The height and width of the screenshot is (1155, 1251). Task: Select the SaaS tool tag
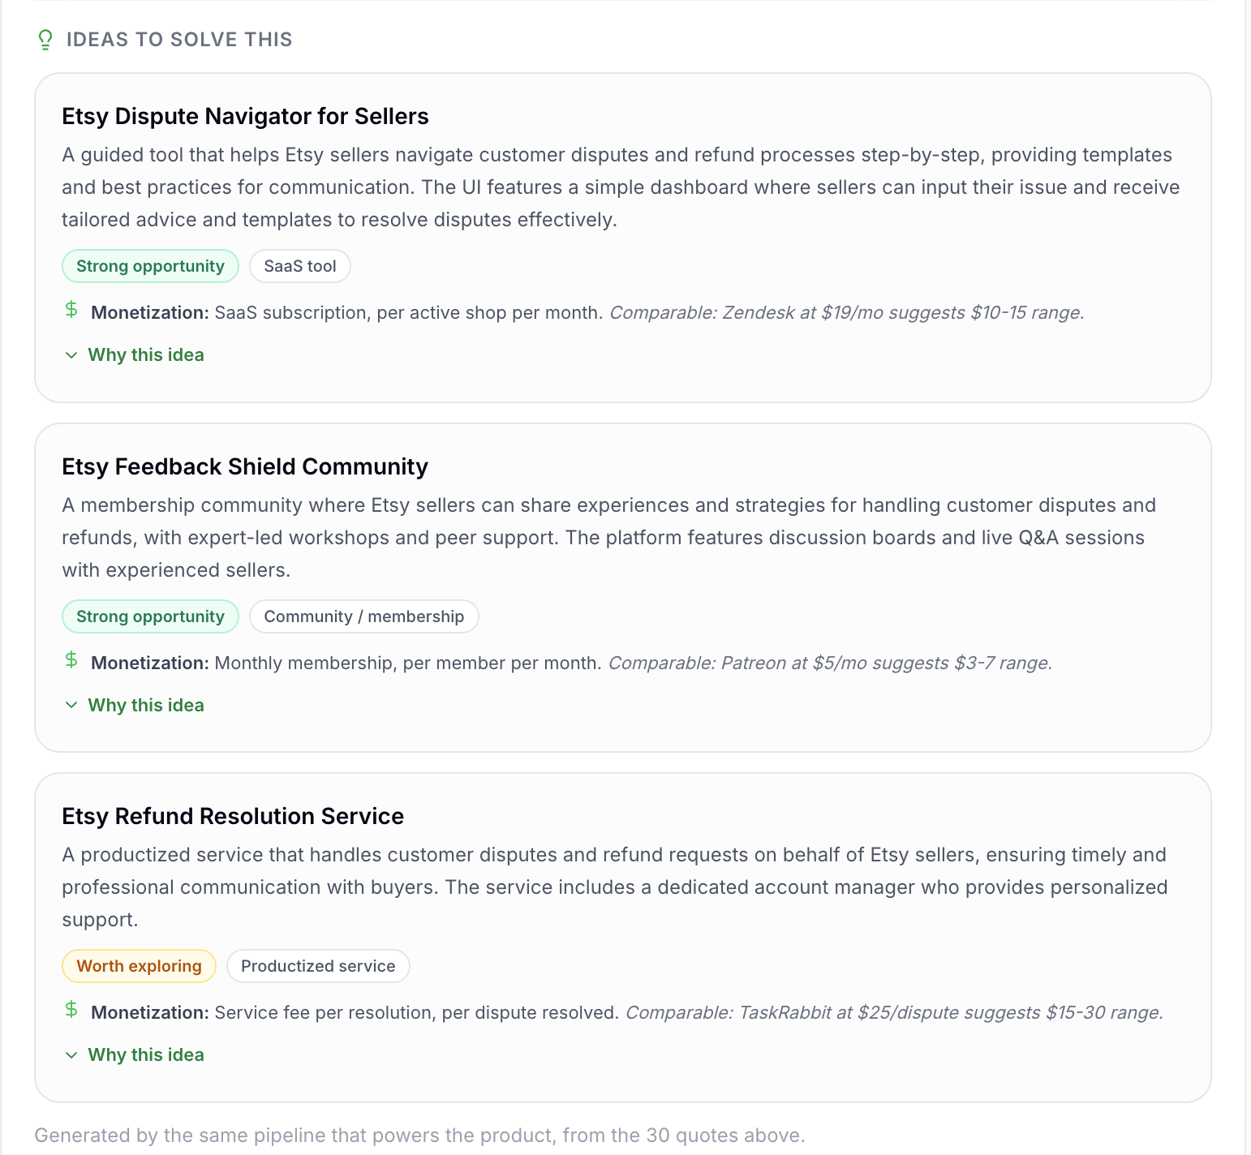tap(300, 266)
